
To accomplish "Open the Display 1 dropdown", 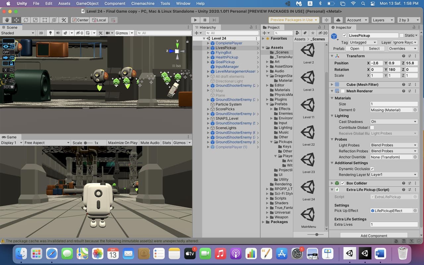I will (x=11, y=143).
